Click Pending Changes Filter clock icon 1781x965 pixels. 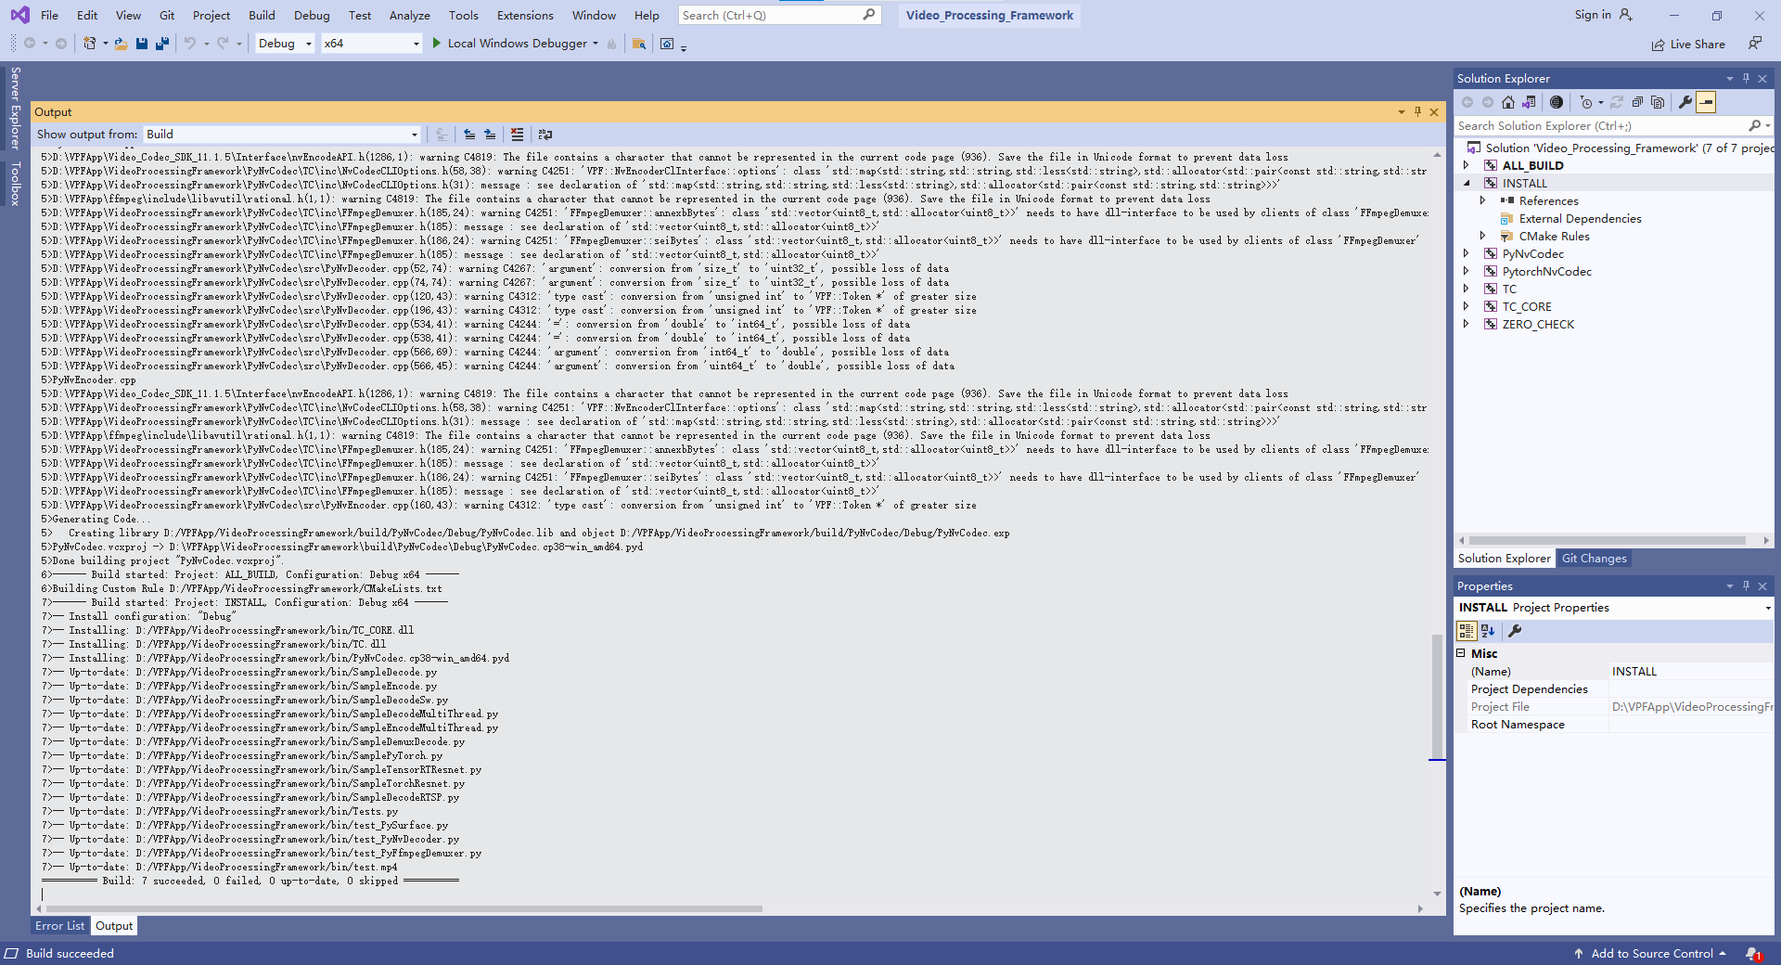click(x=1586, y=102)
